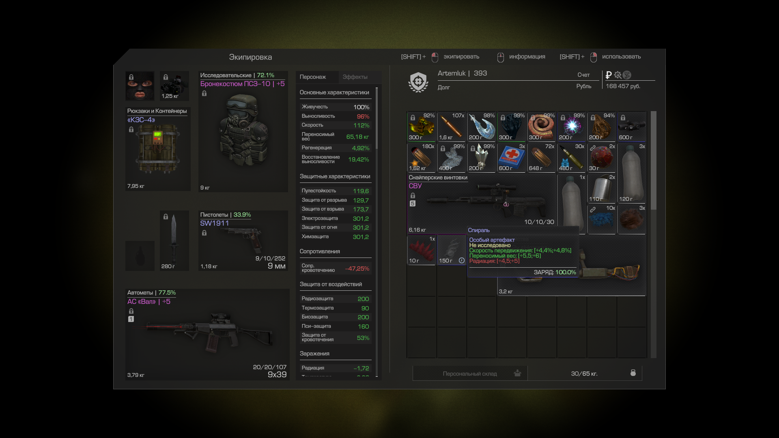Select the 3x plastic bottle weighing 120 г
This screenshot has width=779, height=438.
[632, 173]
